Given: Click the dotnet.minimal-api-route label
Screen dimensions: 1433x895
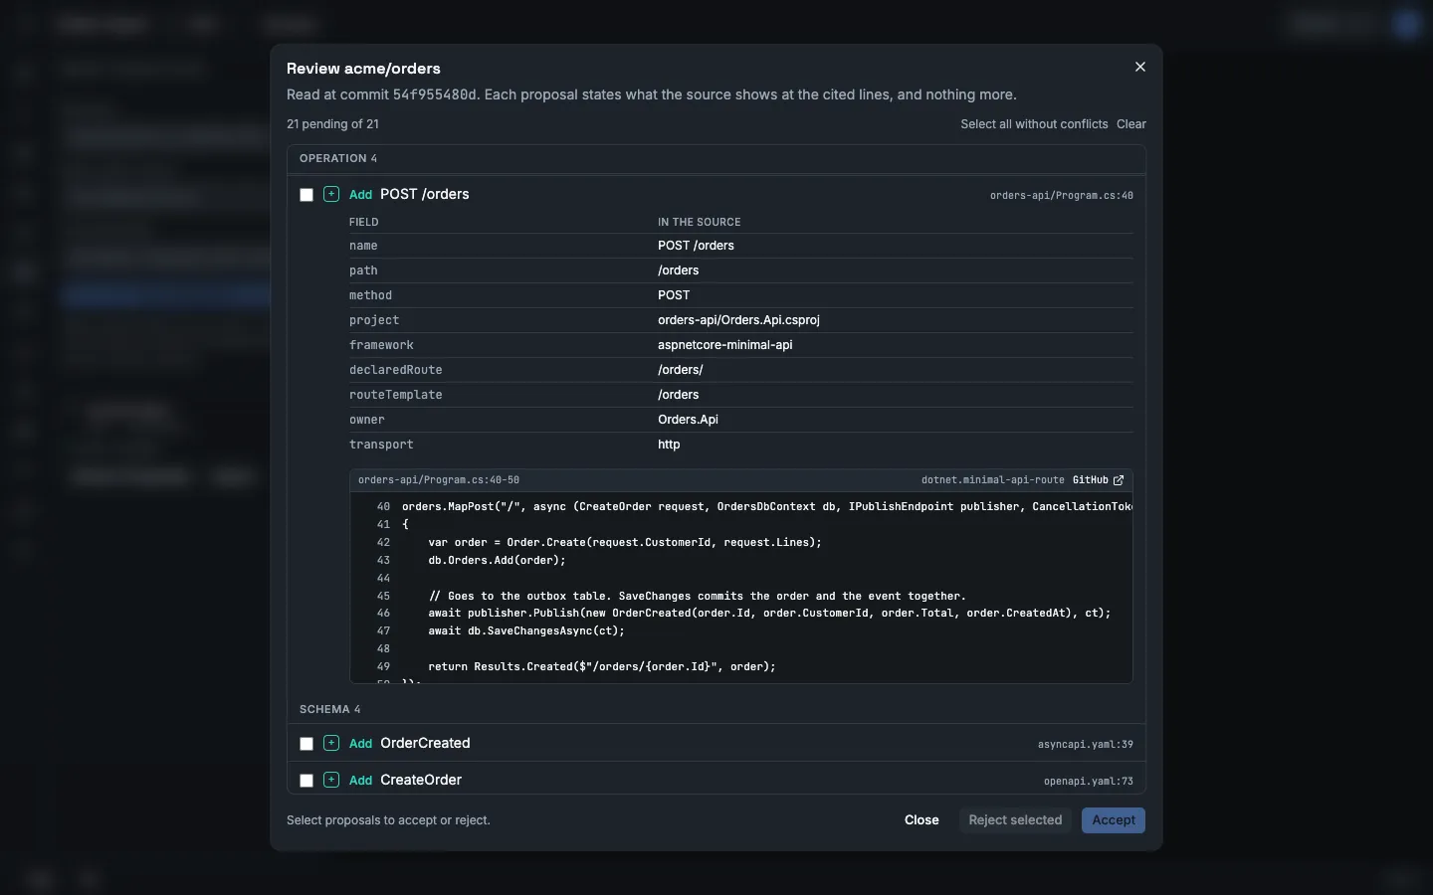Looking at the screenshot, I should [992, 480].
